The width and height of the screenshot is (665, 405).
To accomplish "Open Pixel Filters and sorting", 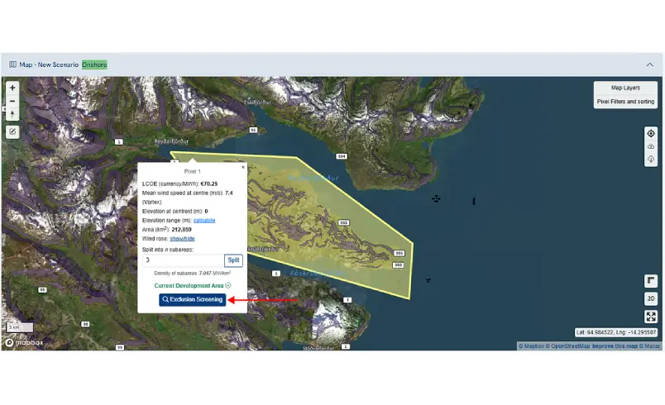I will pyautogui.click(x=625, y=102).
